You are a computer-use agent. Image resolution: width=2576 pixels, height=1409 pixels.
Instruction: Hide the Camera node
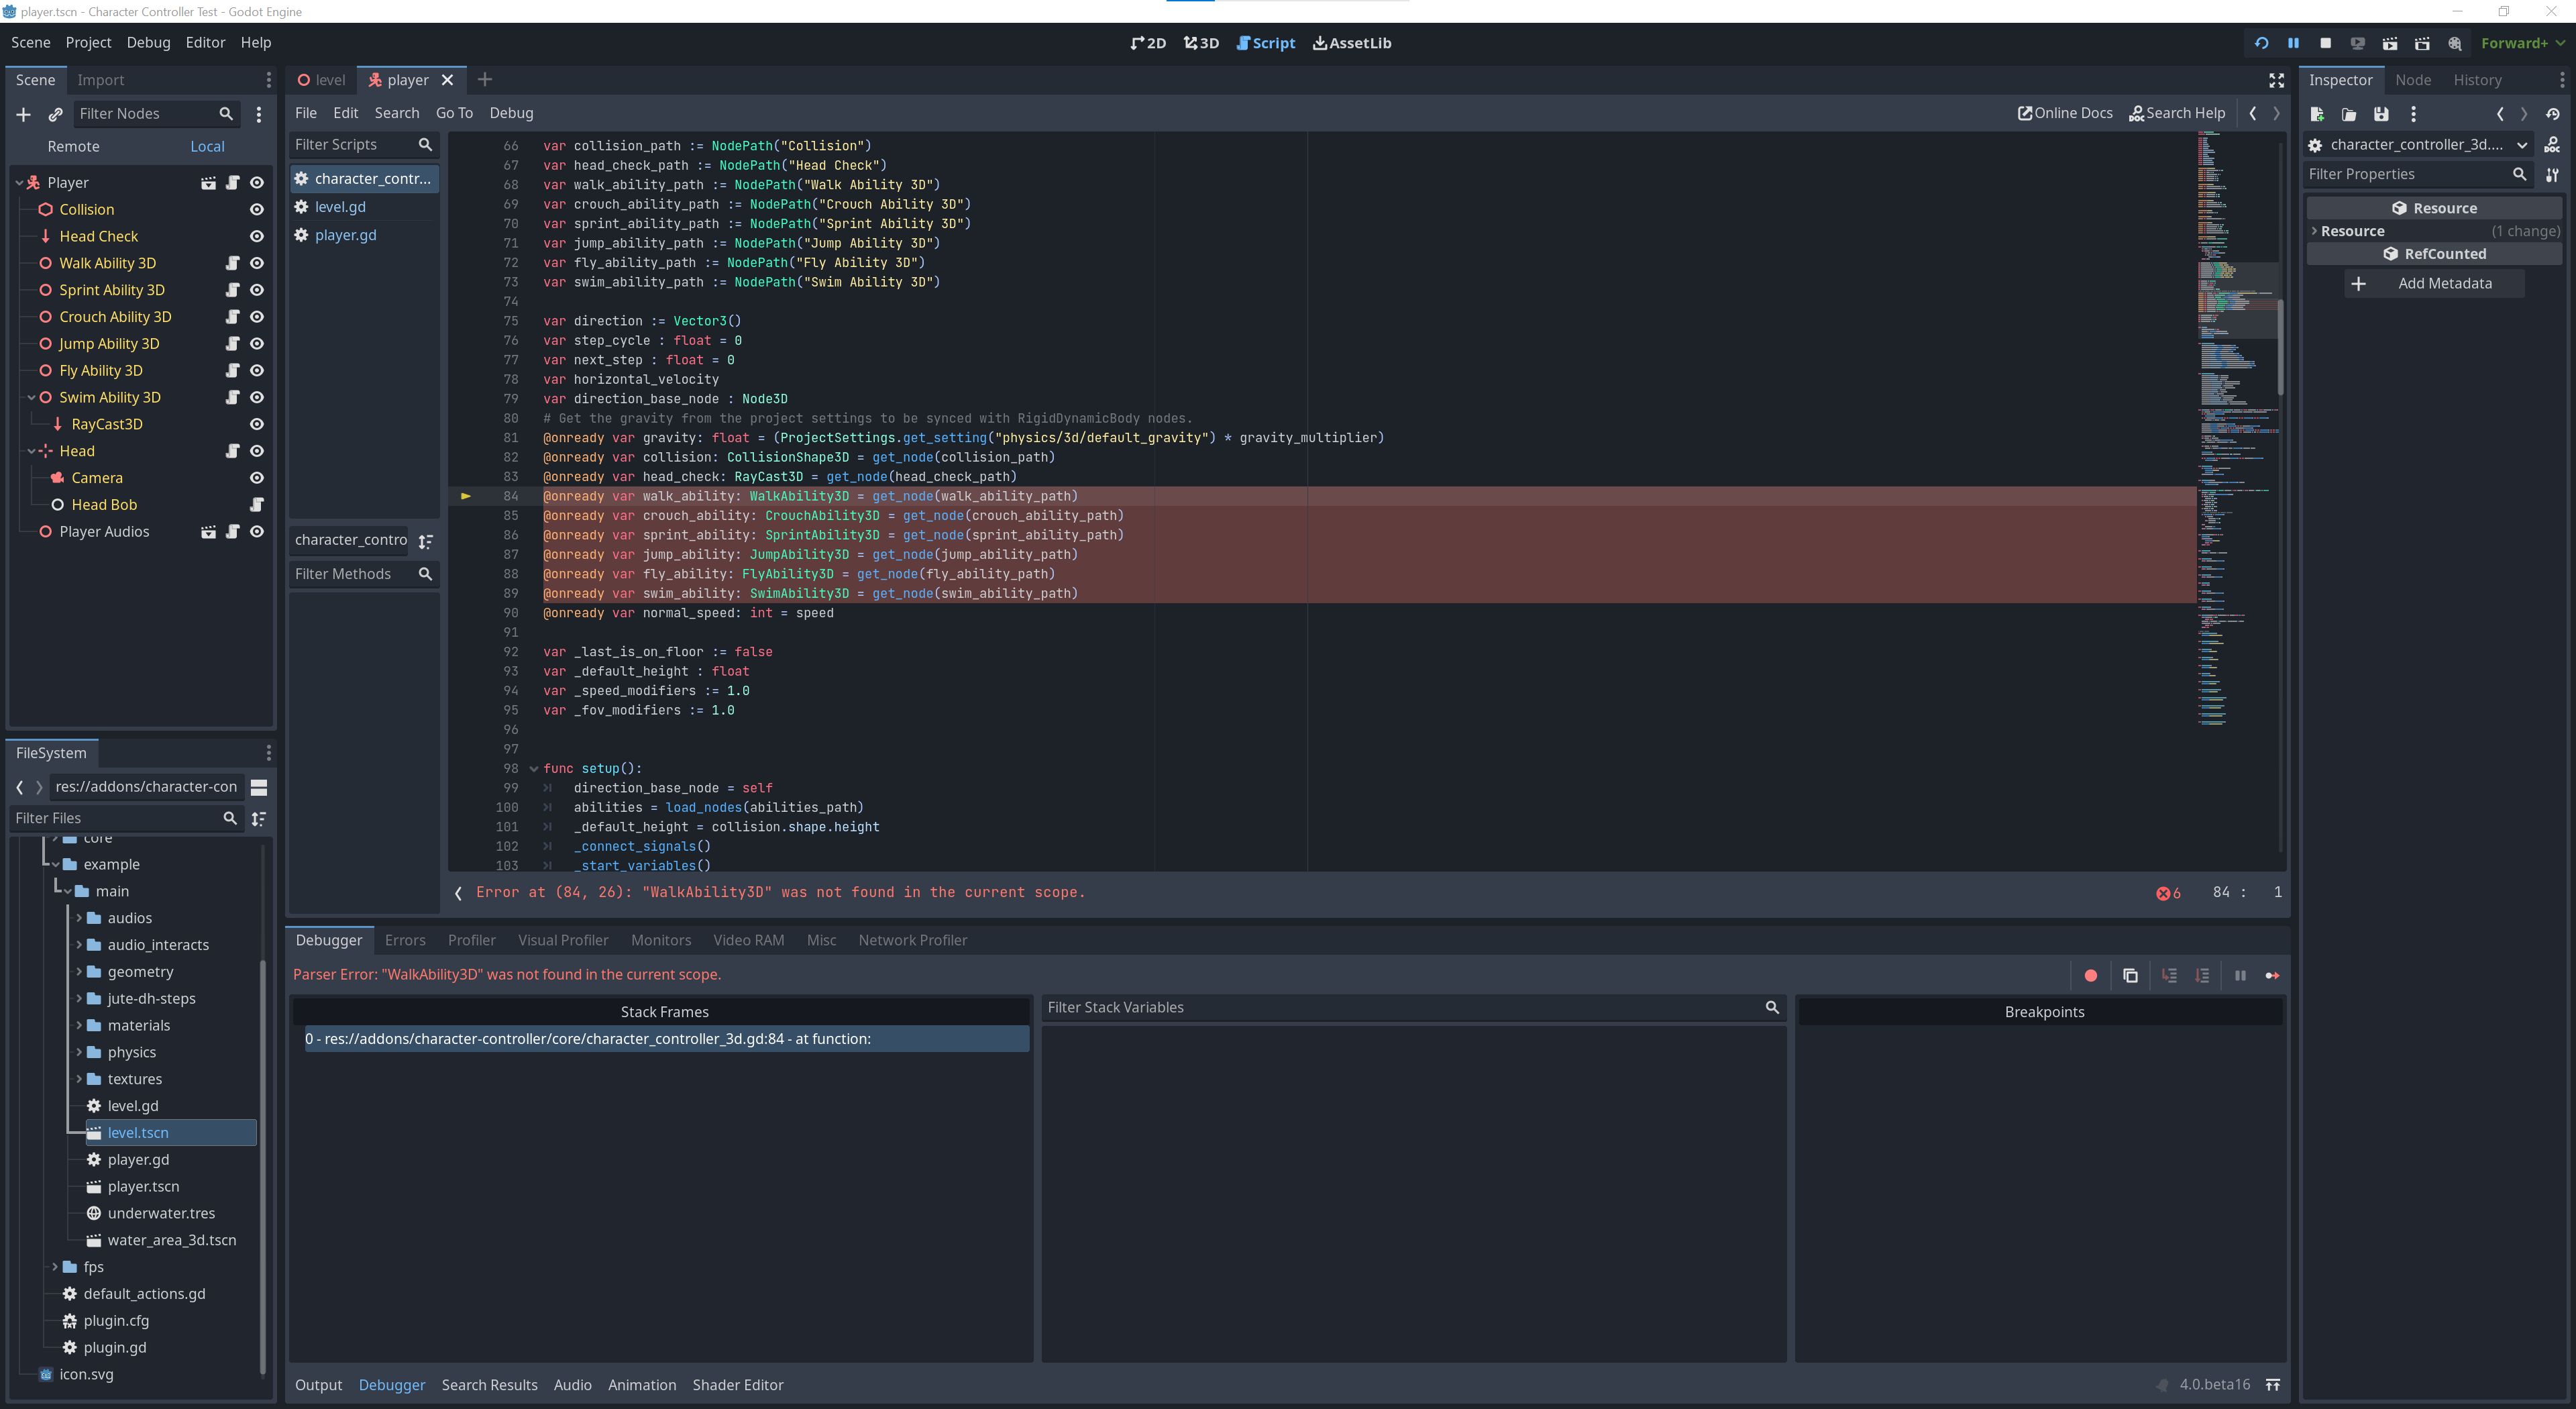pyautogui.click(x=257, y=477)
